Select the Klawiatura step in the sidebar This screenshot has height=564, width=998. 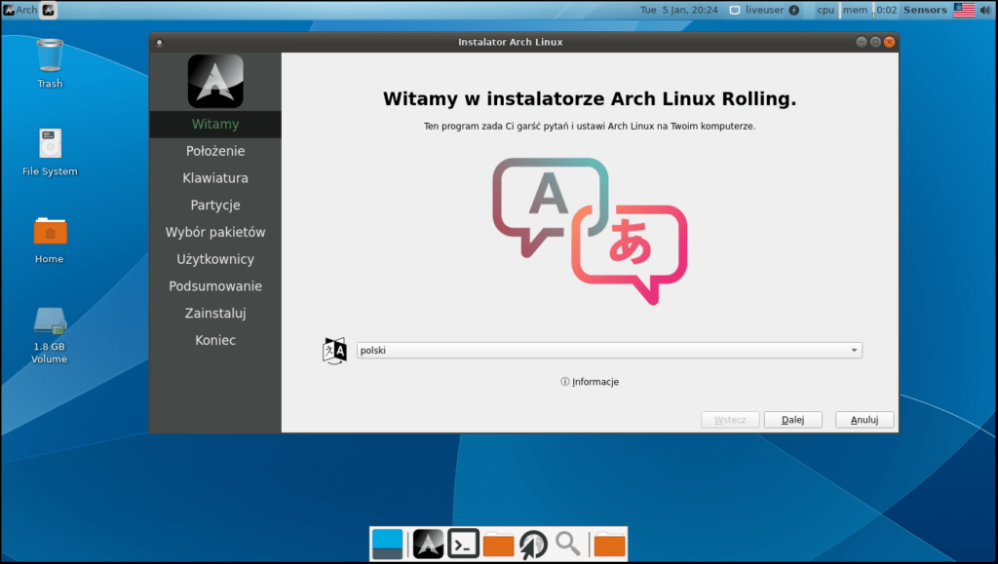coord(215,178)
